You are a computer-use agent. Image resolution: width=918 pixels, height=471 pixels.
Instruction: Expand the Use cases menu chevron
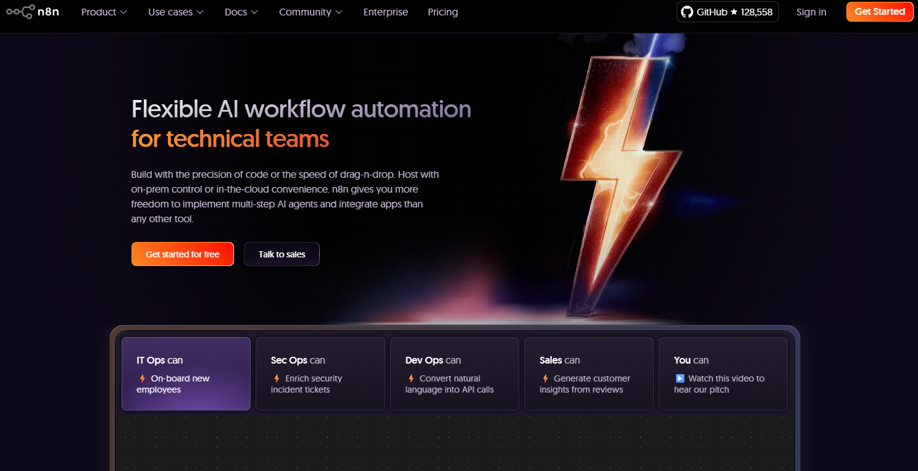point(200,12)
